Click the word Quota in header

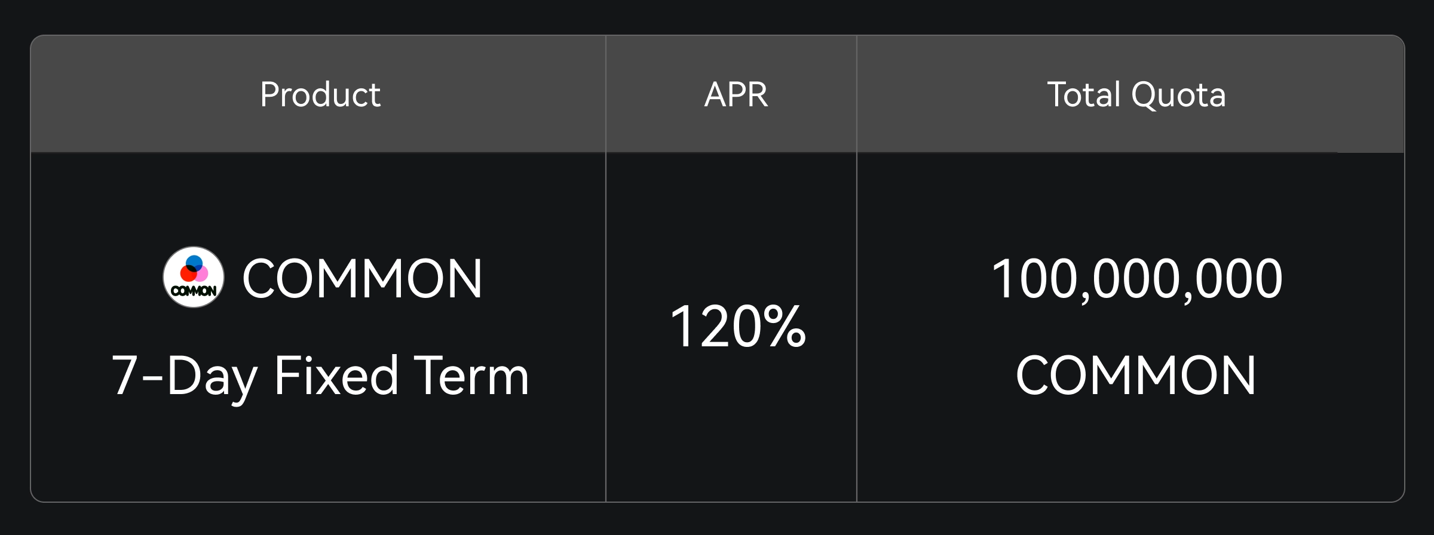pyautogui.click(x=1178, y=94)
